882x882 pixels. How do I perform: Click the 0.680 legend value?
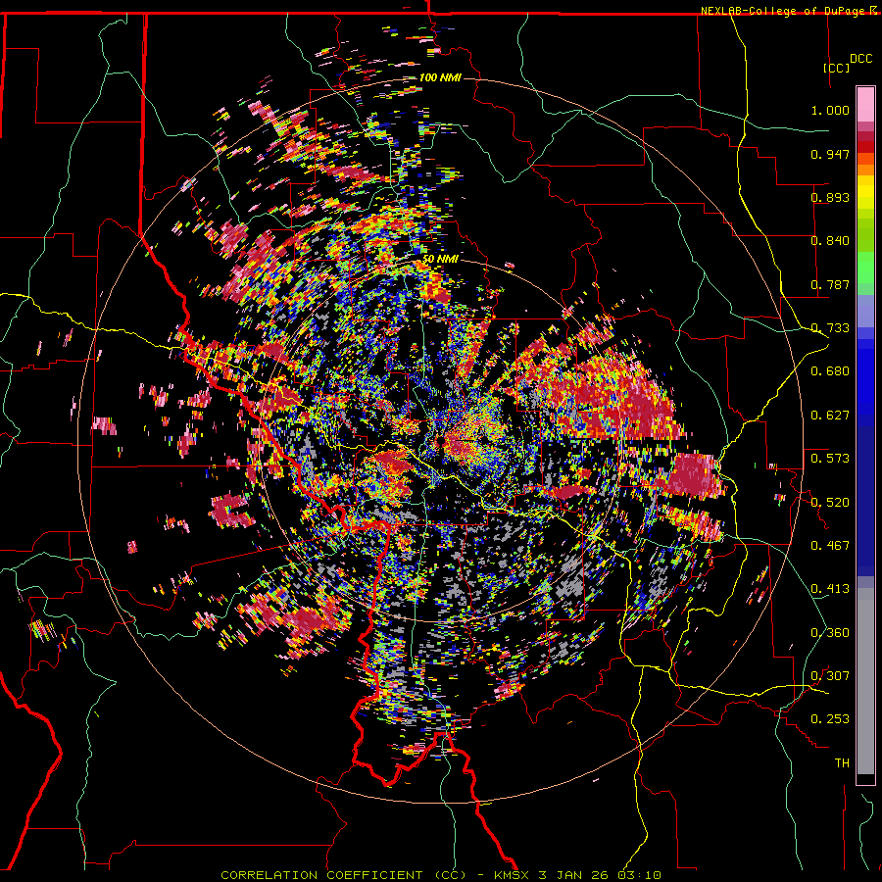tap(830, 371)
